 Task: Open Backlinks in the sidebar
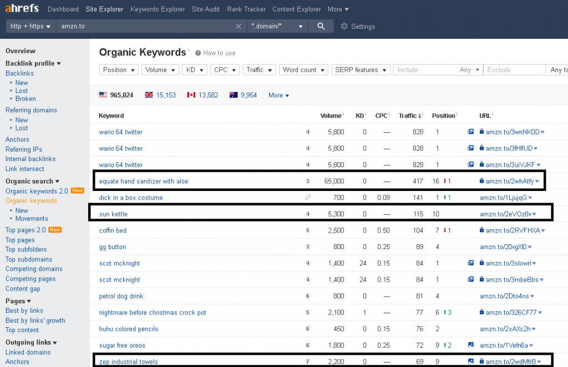(19, 73)
